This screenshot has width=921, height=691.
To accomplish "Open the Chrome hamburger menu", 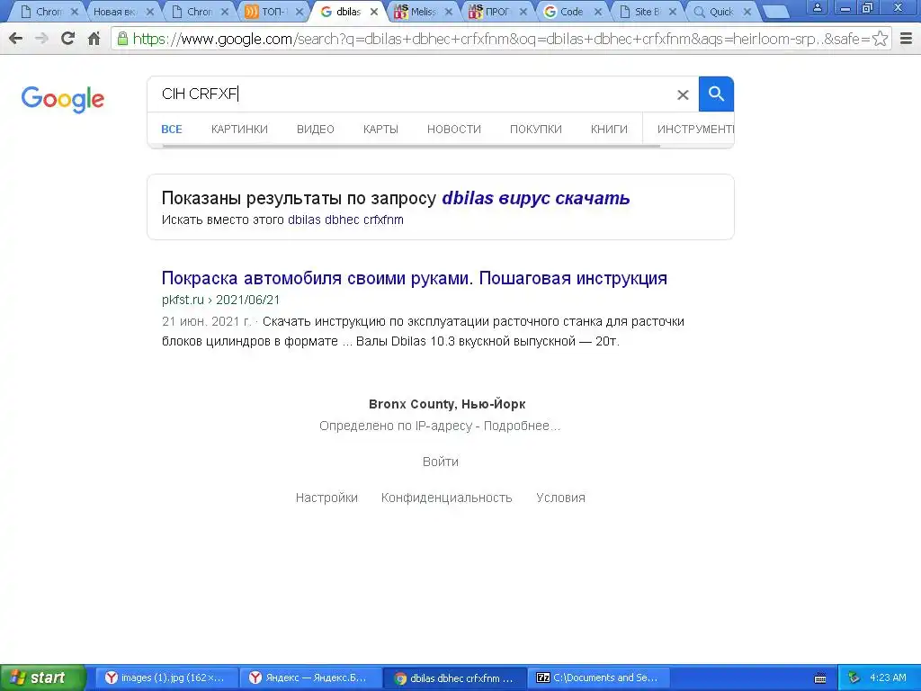I will [907, 39].
